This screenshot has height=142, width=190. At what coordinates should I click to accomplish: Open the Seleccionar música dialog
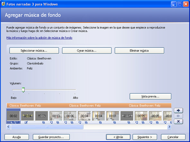[34, 51]
